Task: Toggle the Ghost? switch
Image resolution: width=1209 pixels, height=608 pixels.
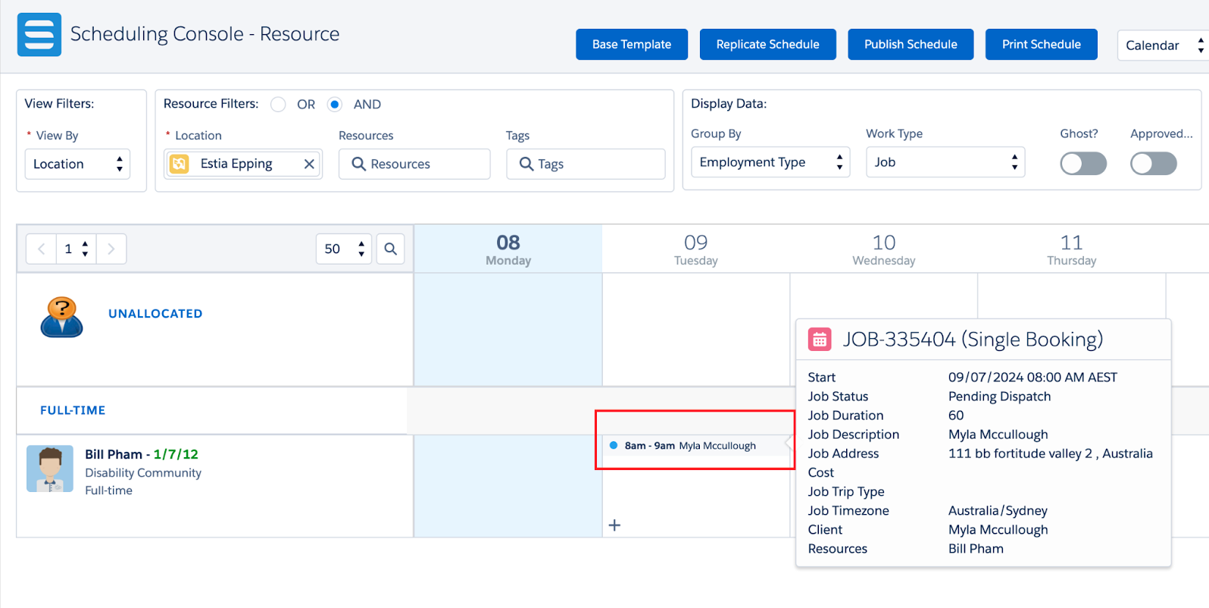Action: (x=1083, y=163)
